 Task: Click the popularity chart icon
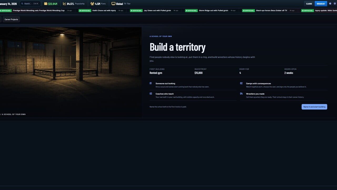65,4
